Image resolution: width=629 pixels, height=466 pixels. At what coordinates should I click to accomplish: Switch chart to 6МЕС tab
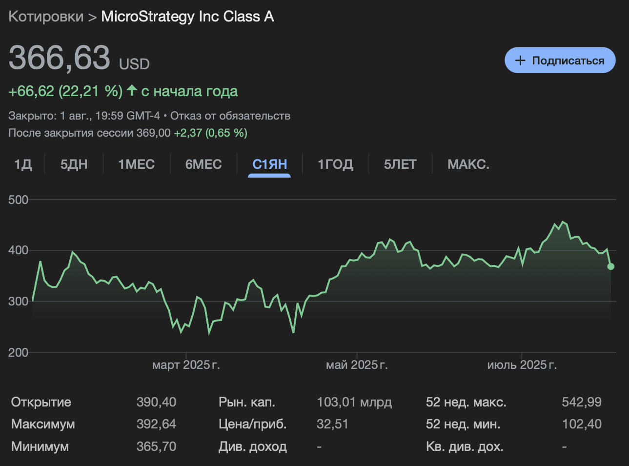coord(203,164)
